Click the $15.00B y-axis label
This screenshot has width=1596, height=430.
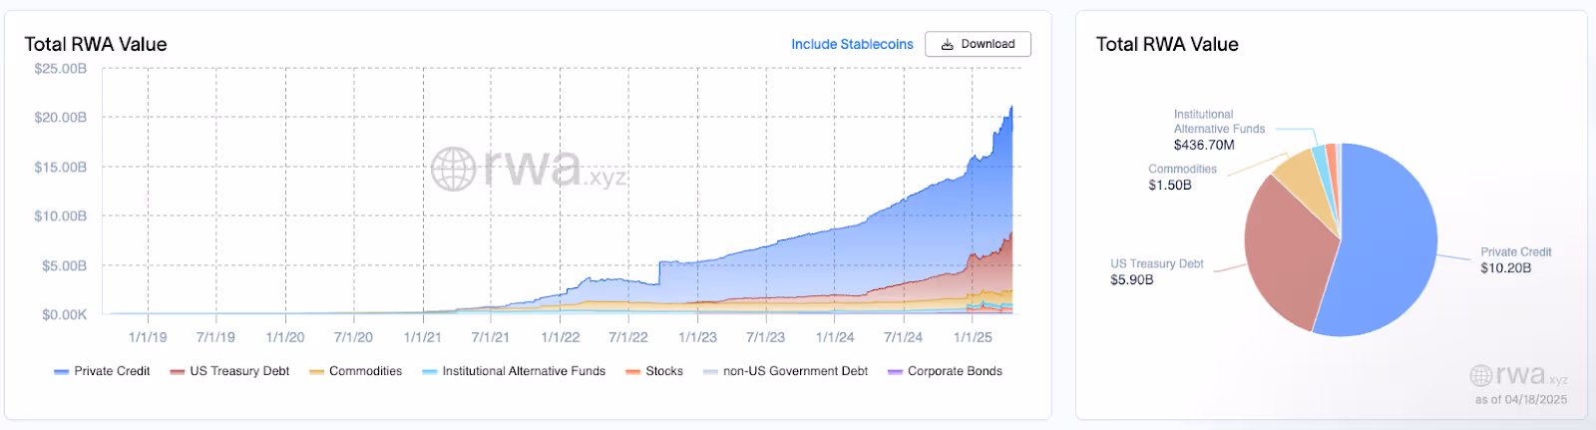(x=60, y=168)
